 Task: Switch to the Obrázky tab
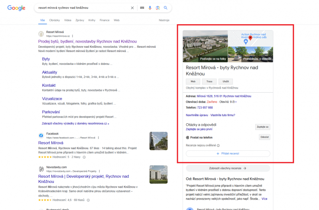55,20
